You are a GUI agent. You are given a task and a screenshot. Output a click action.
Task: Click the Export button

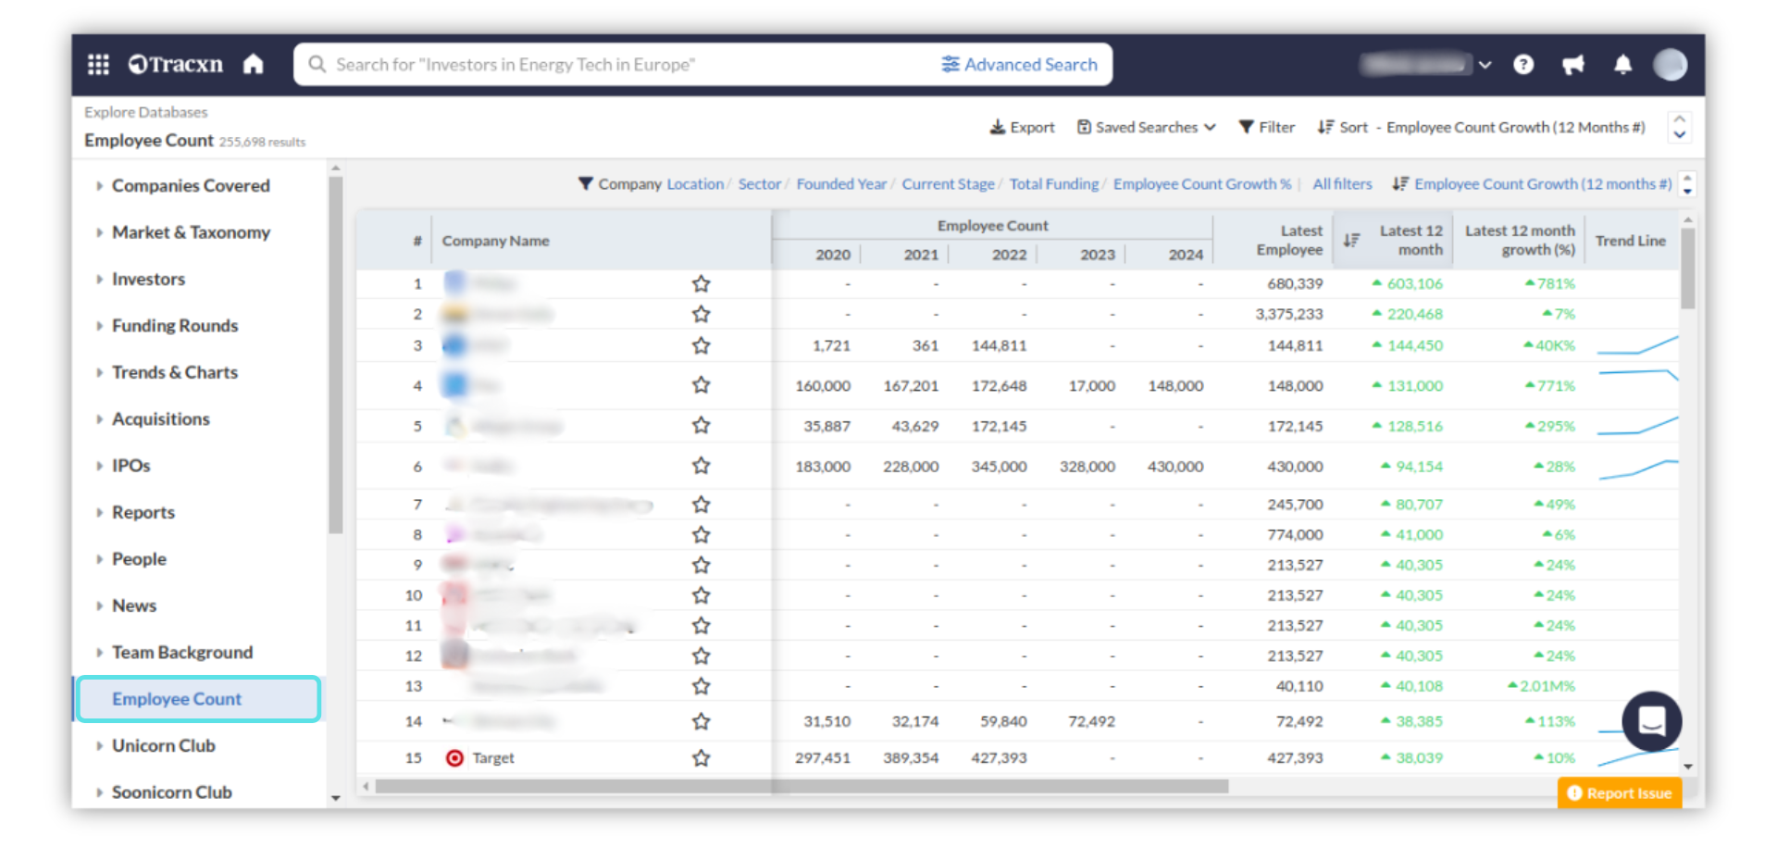pyautogui.click(x=1022, y=128)
